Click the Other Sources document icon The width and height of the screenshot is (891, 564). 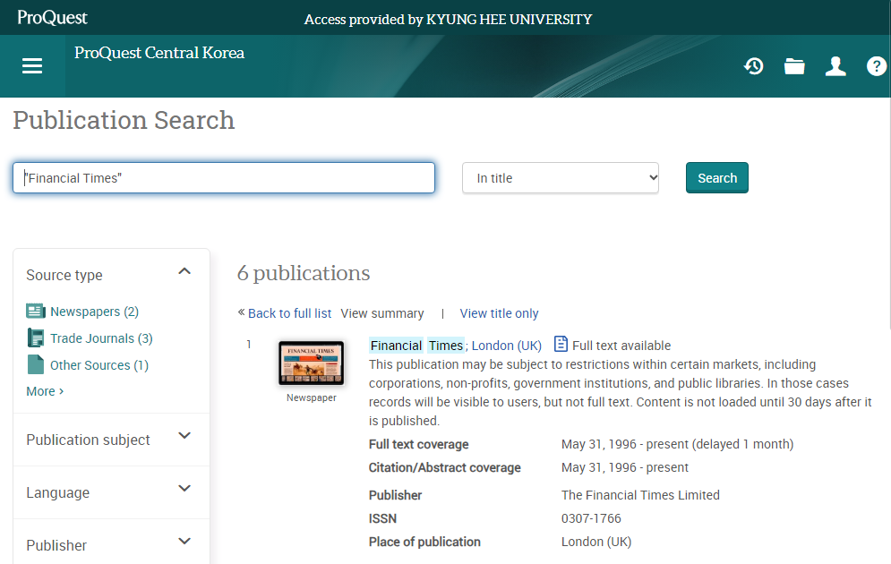35,364
